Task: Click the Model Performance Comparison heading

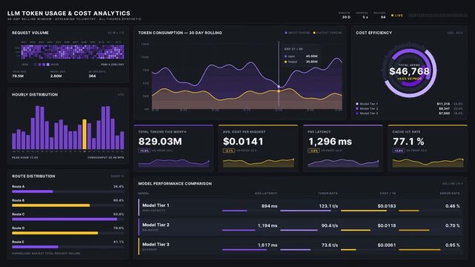Action: pyautogui.click(x=175, y=184)
